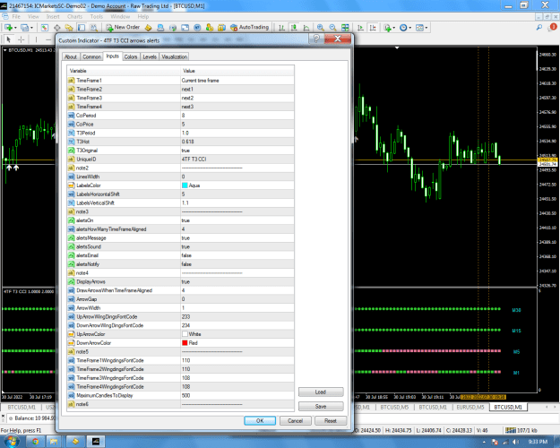Switch to the BTCUSD,M5 chart tab
The height and width of the screenshot is (448, 560).
(394, 407)
